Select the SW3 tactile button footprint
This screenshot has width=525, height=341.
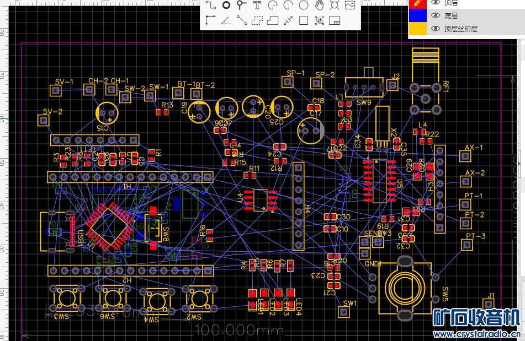(x=68, y=298)
